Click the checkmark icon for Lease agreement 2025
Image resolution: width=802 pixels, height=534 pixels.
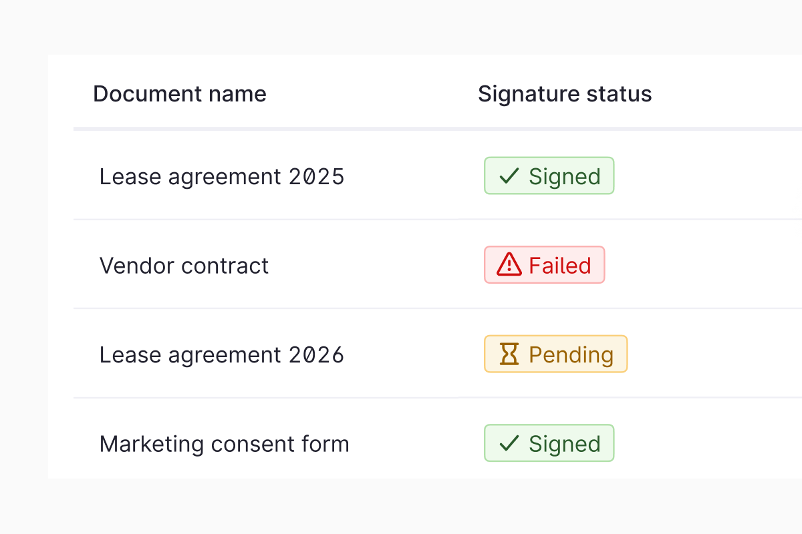[509, 176]
